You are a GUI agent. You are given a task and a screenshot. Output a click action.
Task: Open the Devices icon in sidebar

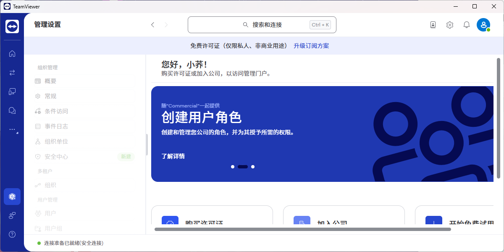(x=12, y=91)
